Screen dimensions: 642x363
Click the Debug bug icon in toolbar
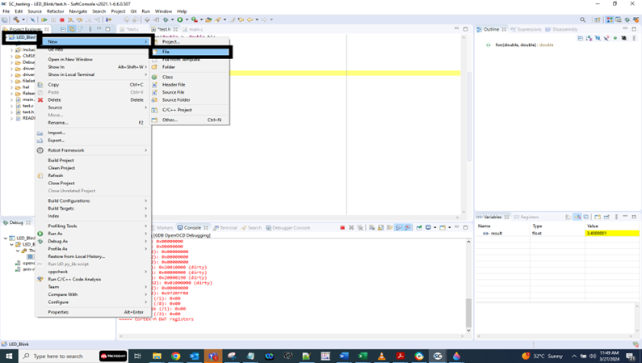[166, 19]
